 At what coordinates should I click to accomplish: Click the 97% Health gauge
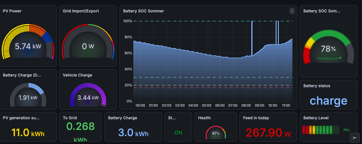[x=216, y=133]
